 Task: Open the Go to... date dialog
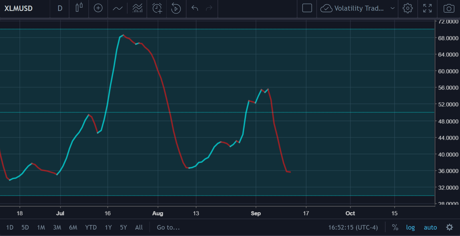(168, 227)
